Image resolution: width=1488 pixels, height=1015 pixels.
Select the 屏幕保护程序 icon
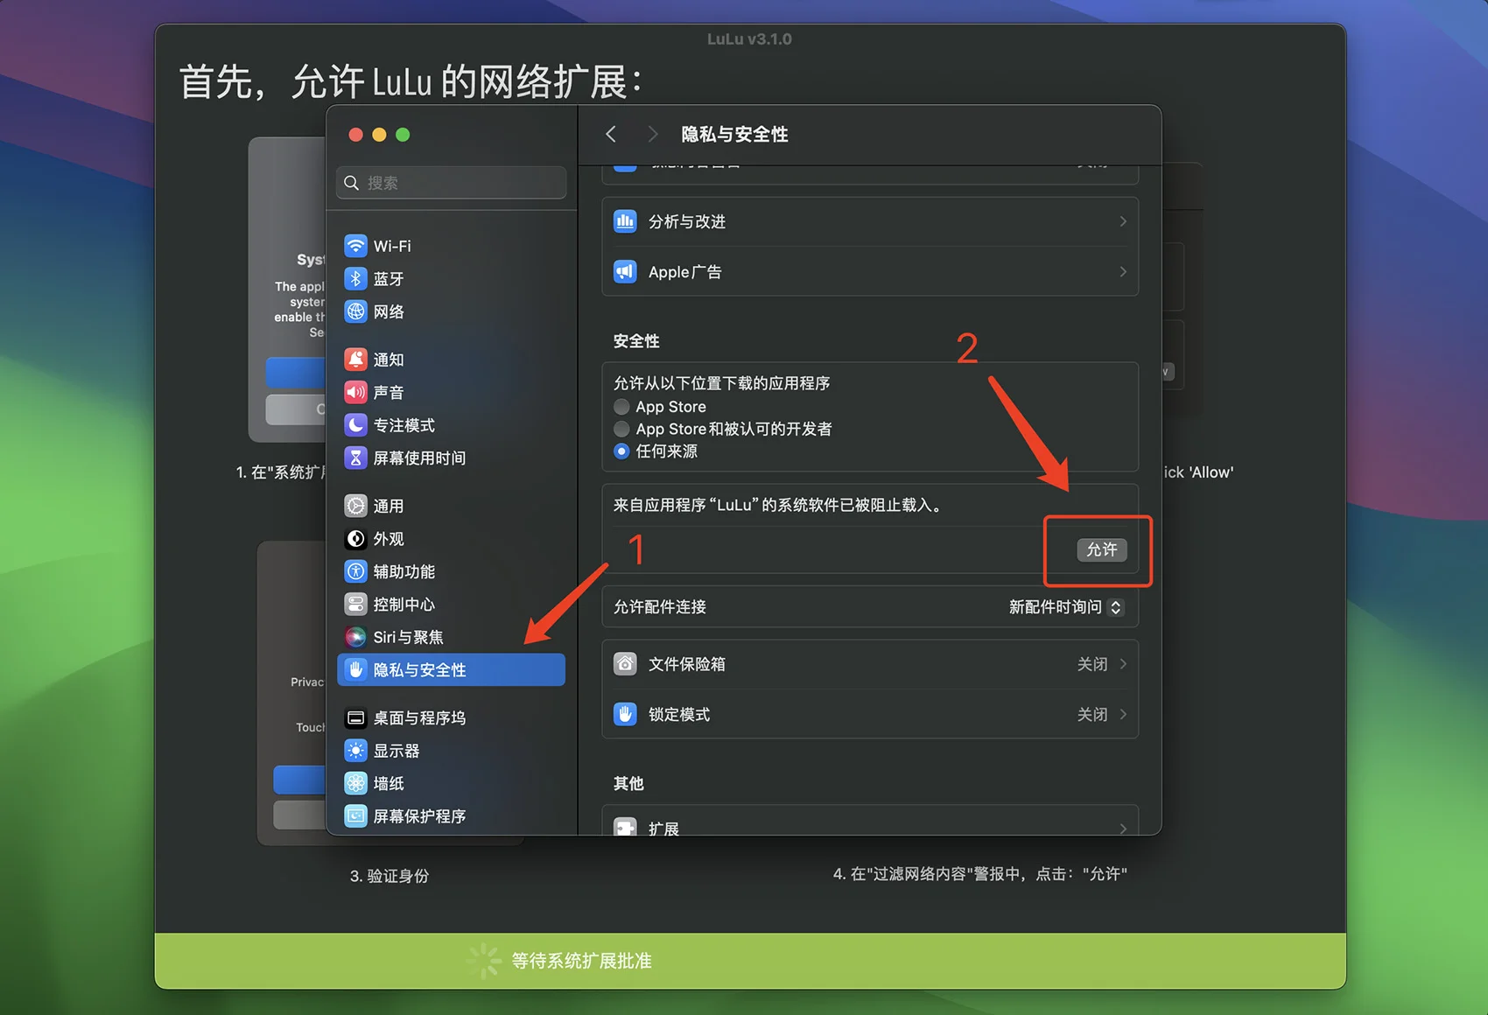click(355, 816)
